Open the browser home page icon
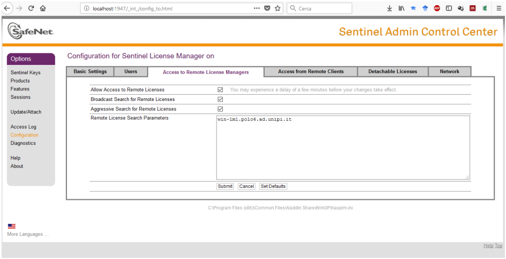This screenshot has width=506, height=259. click(42, 9)
